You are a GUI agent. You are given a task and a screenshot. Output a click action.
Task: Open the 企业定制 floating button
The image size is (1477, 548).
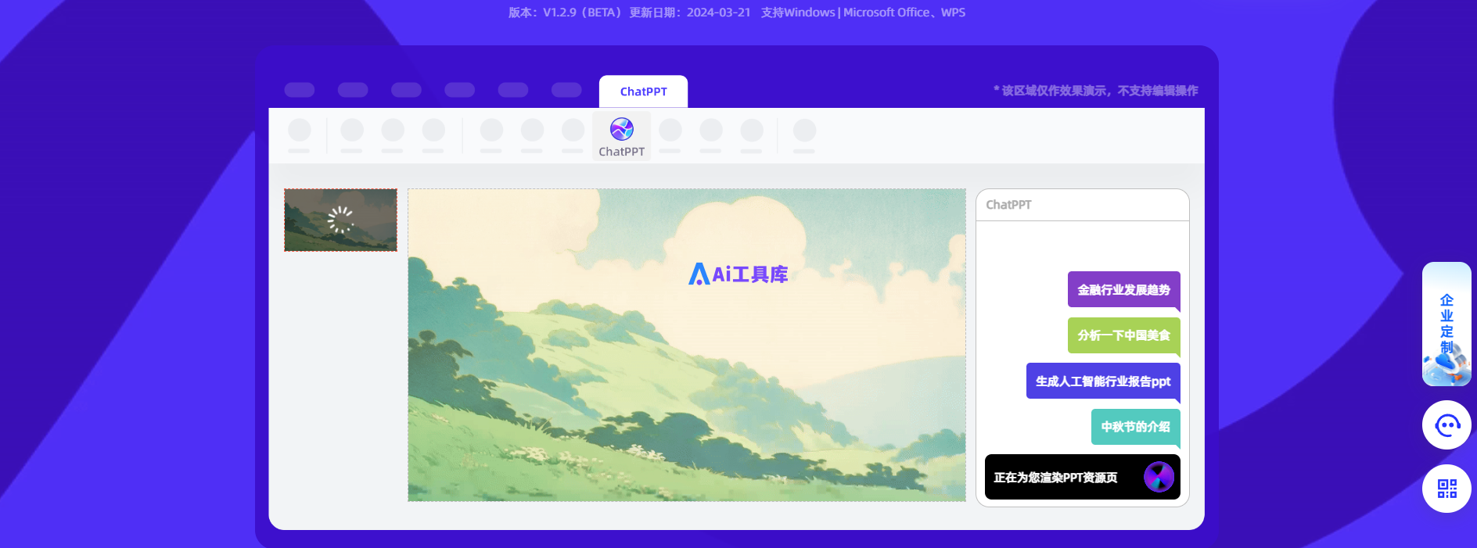pos(1446,324)
